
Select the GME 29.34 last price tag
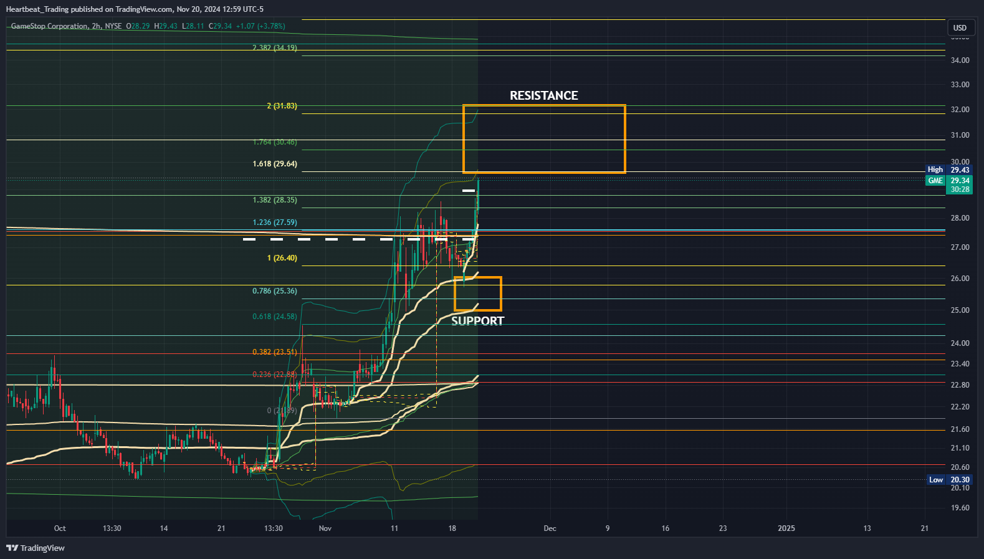[948, 180]
